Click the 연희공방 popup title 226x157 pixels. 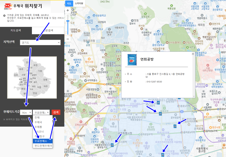click(147, 59)
